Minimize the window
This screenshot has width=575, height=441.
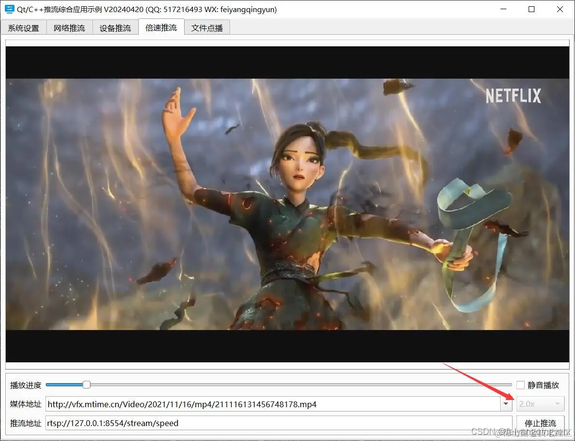(503, 9)
